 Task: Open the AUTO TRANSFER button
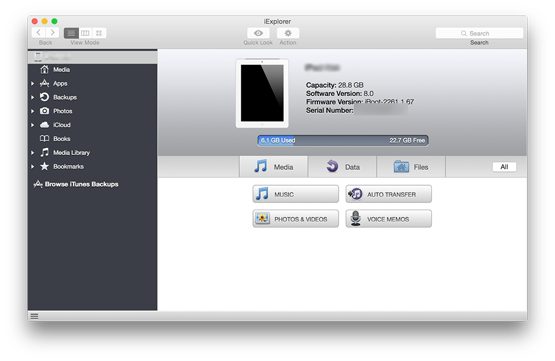[x=389, y=194]
